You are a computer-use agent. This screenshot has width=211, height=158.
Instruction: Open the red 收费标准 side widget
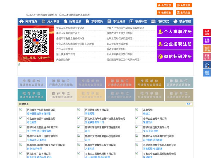point(207,32)
